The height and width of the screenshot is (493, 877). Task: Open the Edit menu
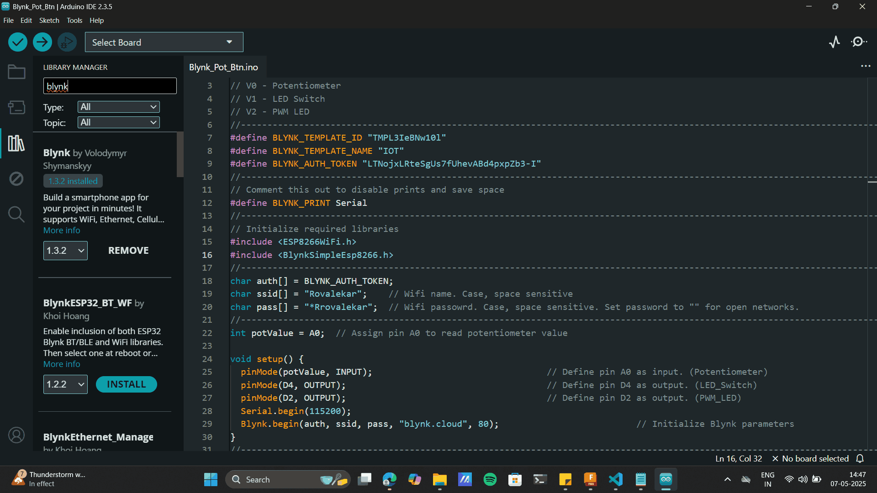[26, 21]
